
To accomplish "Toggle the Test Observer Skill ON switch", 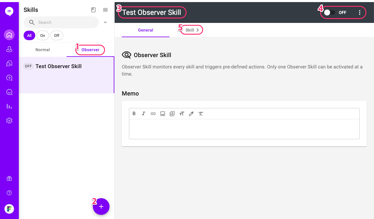I will click(330, 12).
